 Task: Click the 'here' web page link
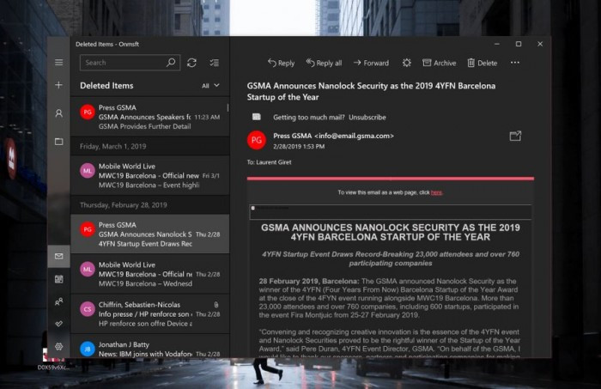click(x=436, y=192)
